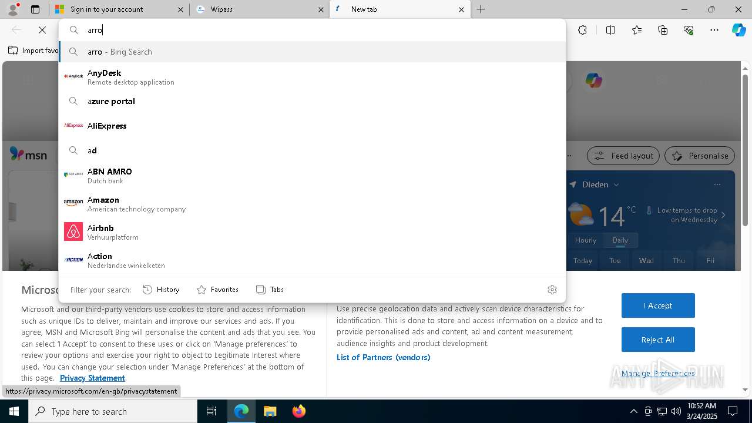Image resolution: width=752 pixels, height=423 pixels.
Task: Pick the AliExpress suggestion
Action: (x=313, y=126)
